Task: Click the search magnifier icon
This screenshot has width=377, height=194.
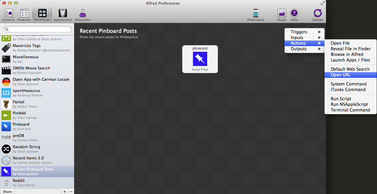Action: tap(7, 29)
